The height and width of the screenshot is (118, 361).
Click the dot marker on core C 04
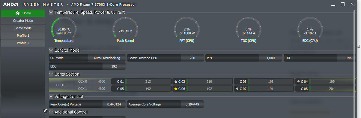298,81
